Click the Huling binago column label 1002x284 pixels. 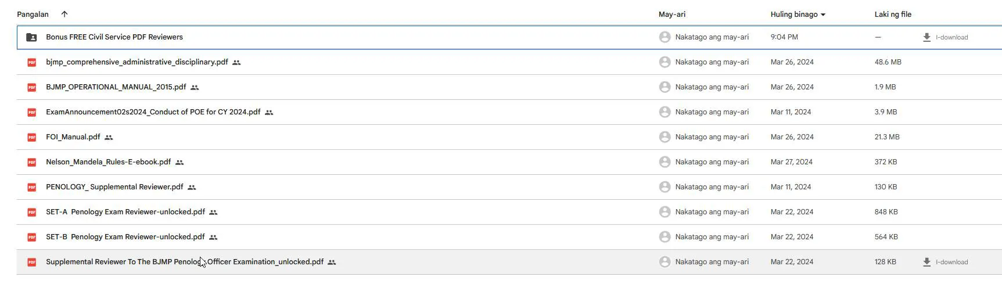(x=793, y=14)
